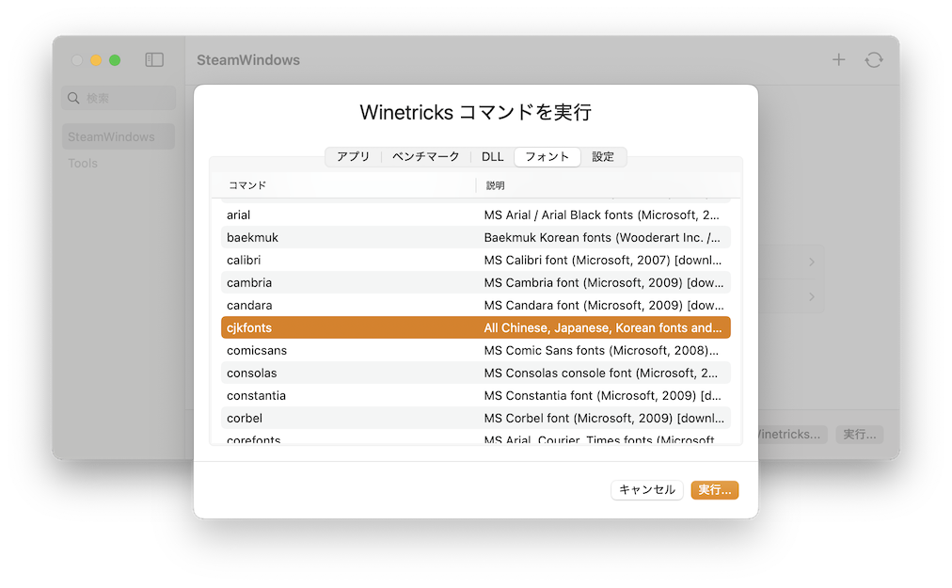Click the green zoom window button
The height and width of the screenshot is (588, 952).
(115, 60)
